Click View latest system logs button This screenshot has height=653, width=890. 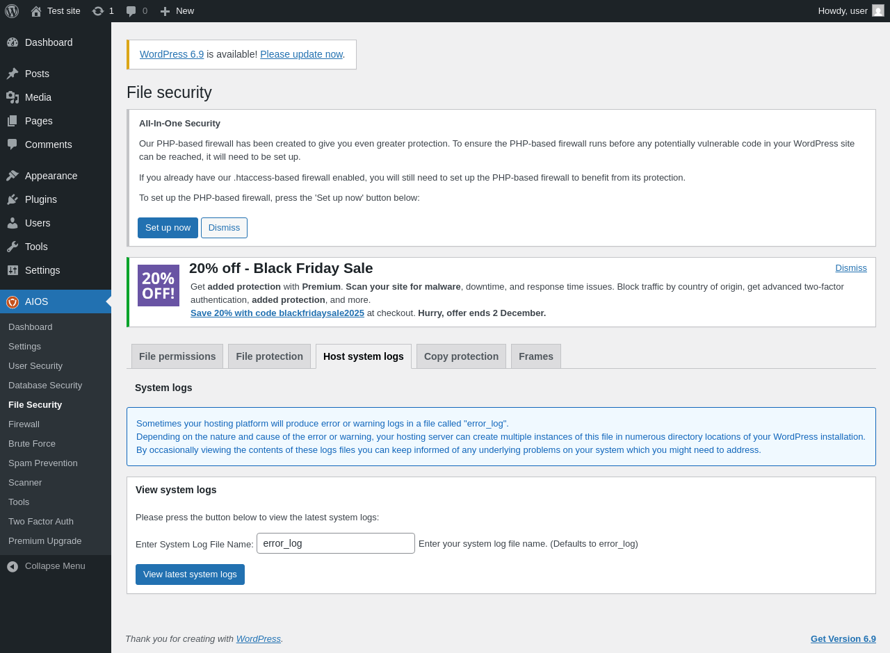point(190,575)
